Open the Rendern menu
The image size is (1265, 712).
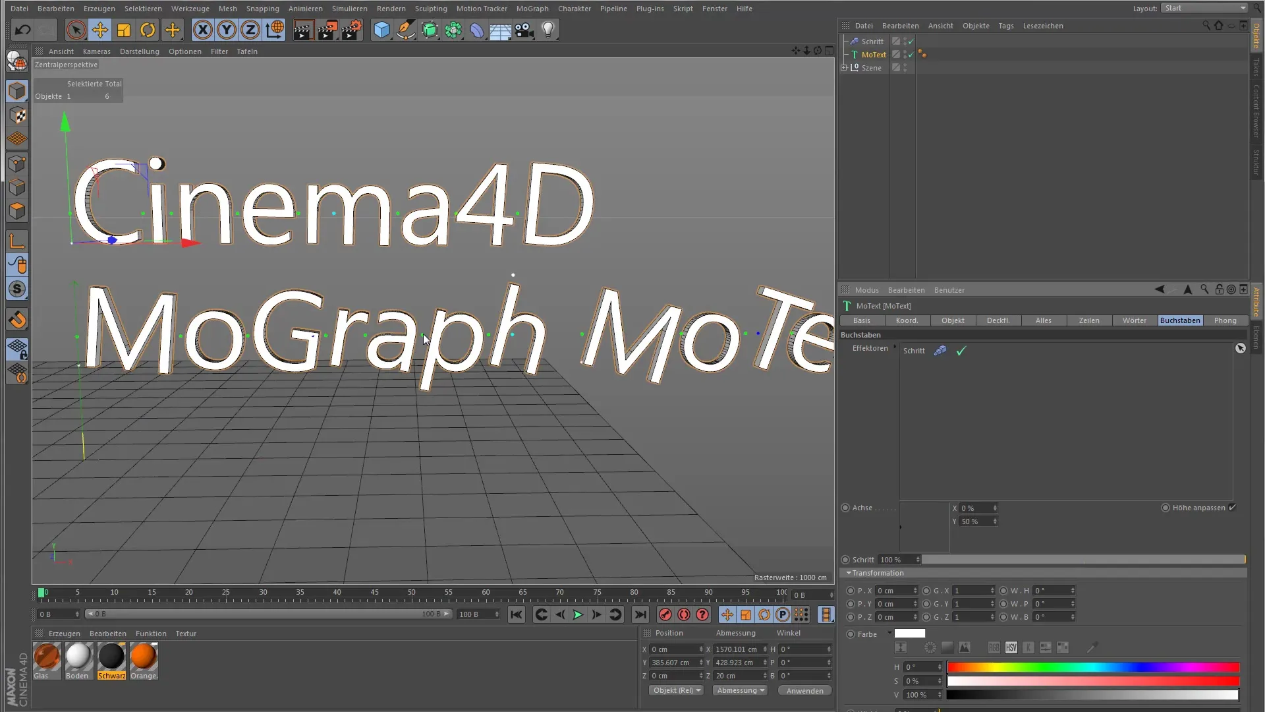[391, 9]
